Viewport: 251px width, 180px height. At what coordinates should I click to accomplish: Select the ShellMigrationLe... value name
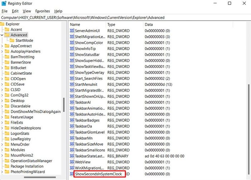(x=90, y=37)
